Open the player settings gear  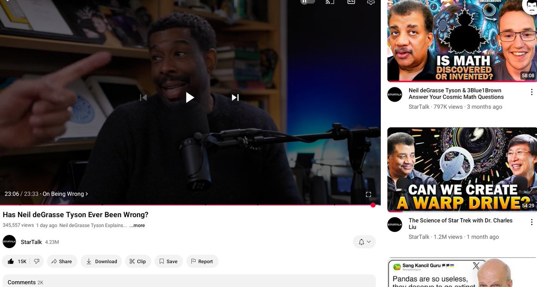(x=371, y=2)
